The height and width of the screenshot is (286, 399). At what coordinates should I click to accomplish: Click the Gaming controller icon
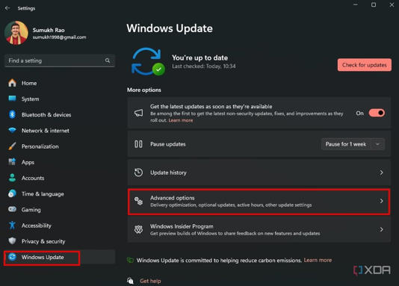click(x=12, y=209)
